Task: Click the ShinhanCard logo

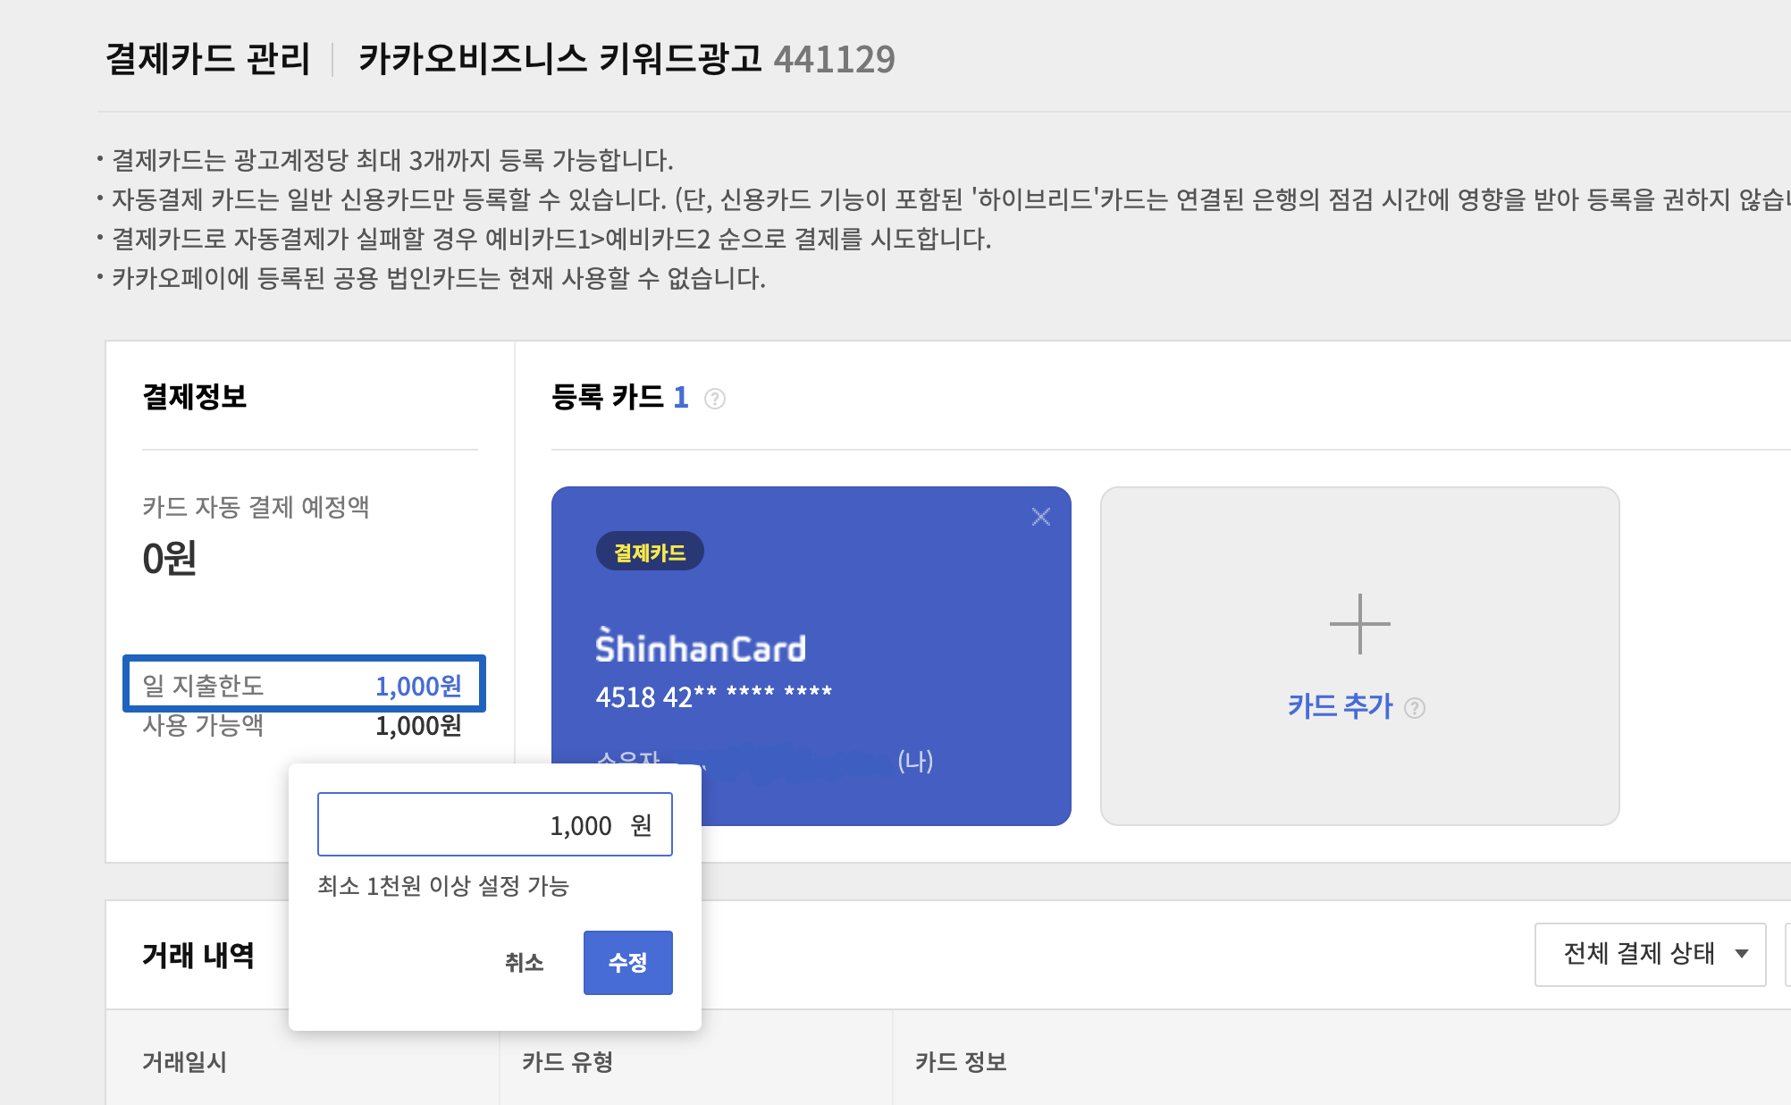Action: tap(701, 647)
